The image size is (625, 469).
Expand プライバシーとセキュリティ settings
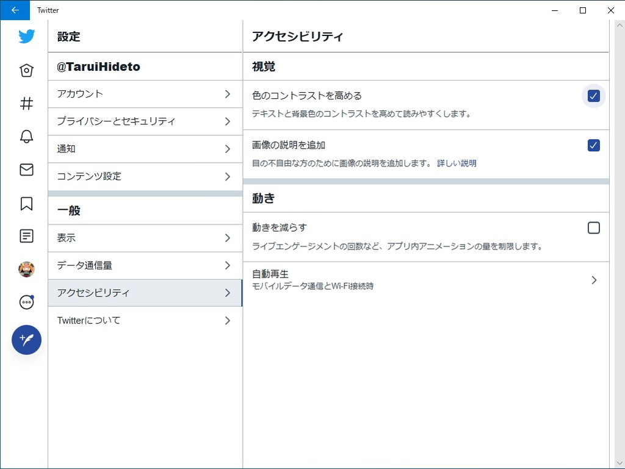pyautogui.click(x=145, y=121)
